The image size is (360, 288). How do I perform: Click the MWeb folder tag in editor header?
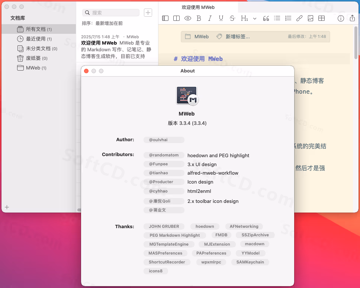pyautogui.click(x=197, y=36)
